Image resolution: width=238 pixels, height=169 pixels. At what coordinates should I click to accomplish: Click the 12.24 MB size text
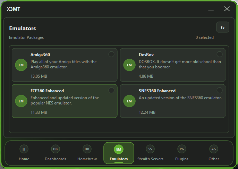point(147,112)
